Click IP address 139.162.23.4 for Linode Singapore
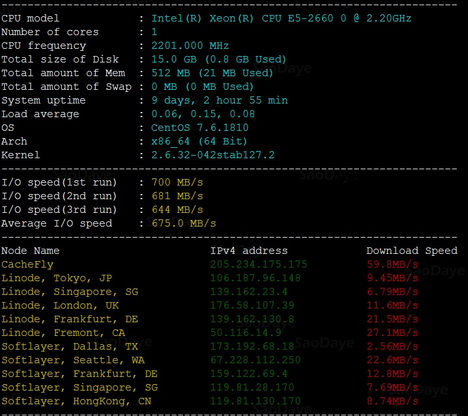The width and height of the screenshot is (468, 416). tap(248, 292)
